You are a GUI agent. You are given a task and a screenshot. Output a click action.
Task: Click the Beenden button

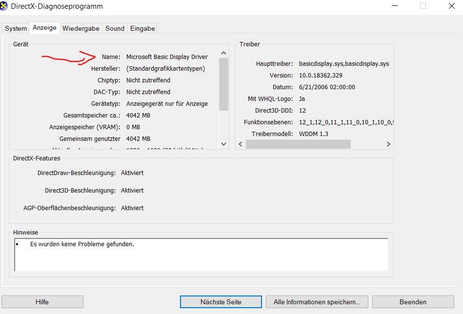click(413, 302)
